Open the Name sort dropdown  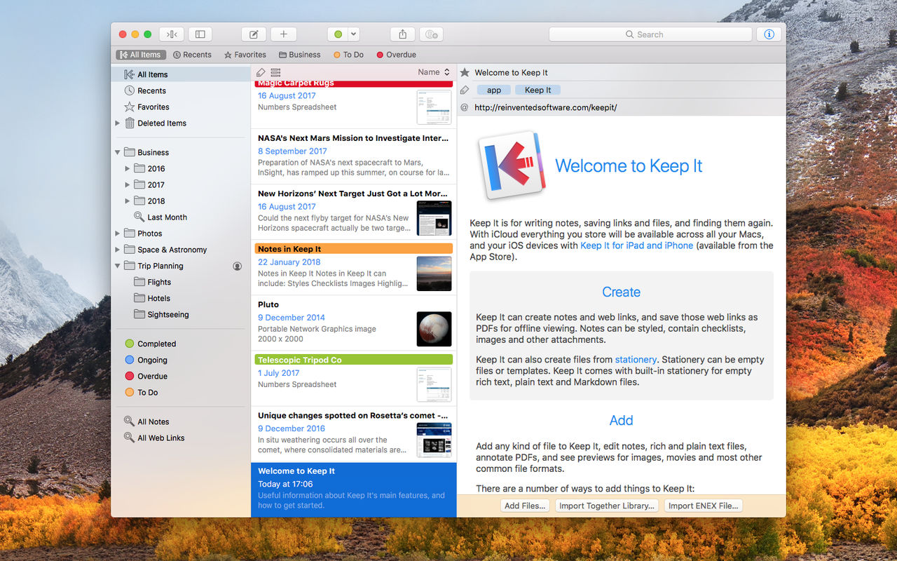click(434, 72)
